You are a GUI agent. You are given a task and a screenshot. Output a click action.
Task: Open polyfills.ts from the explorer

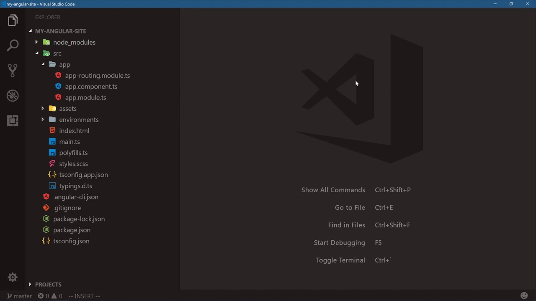tap(73, 153)
